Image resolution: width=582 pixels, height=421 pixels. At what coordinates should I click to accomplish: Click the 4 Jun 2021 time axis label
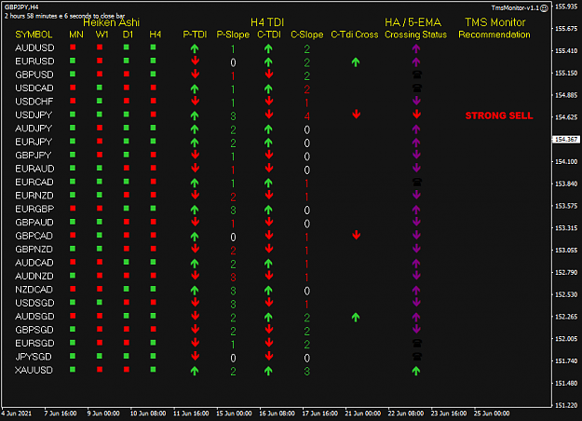pyautogui.click(x=17, y=414)
